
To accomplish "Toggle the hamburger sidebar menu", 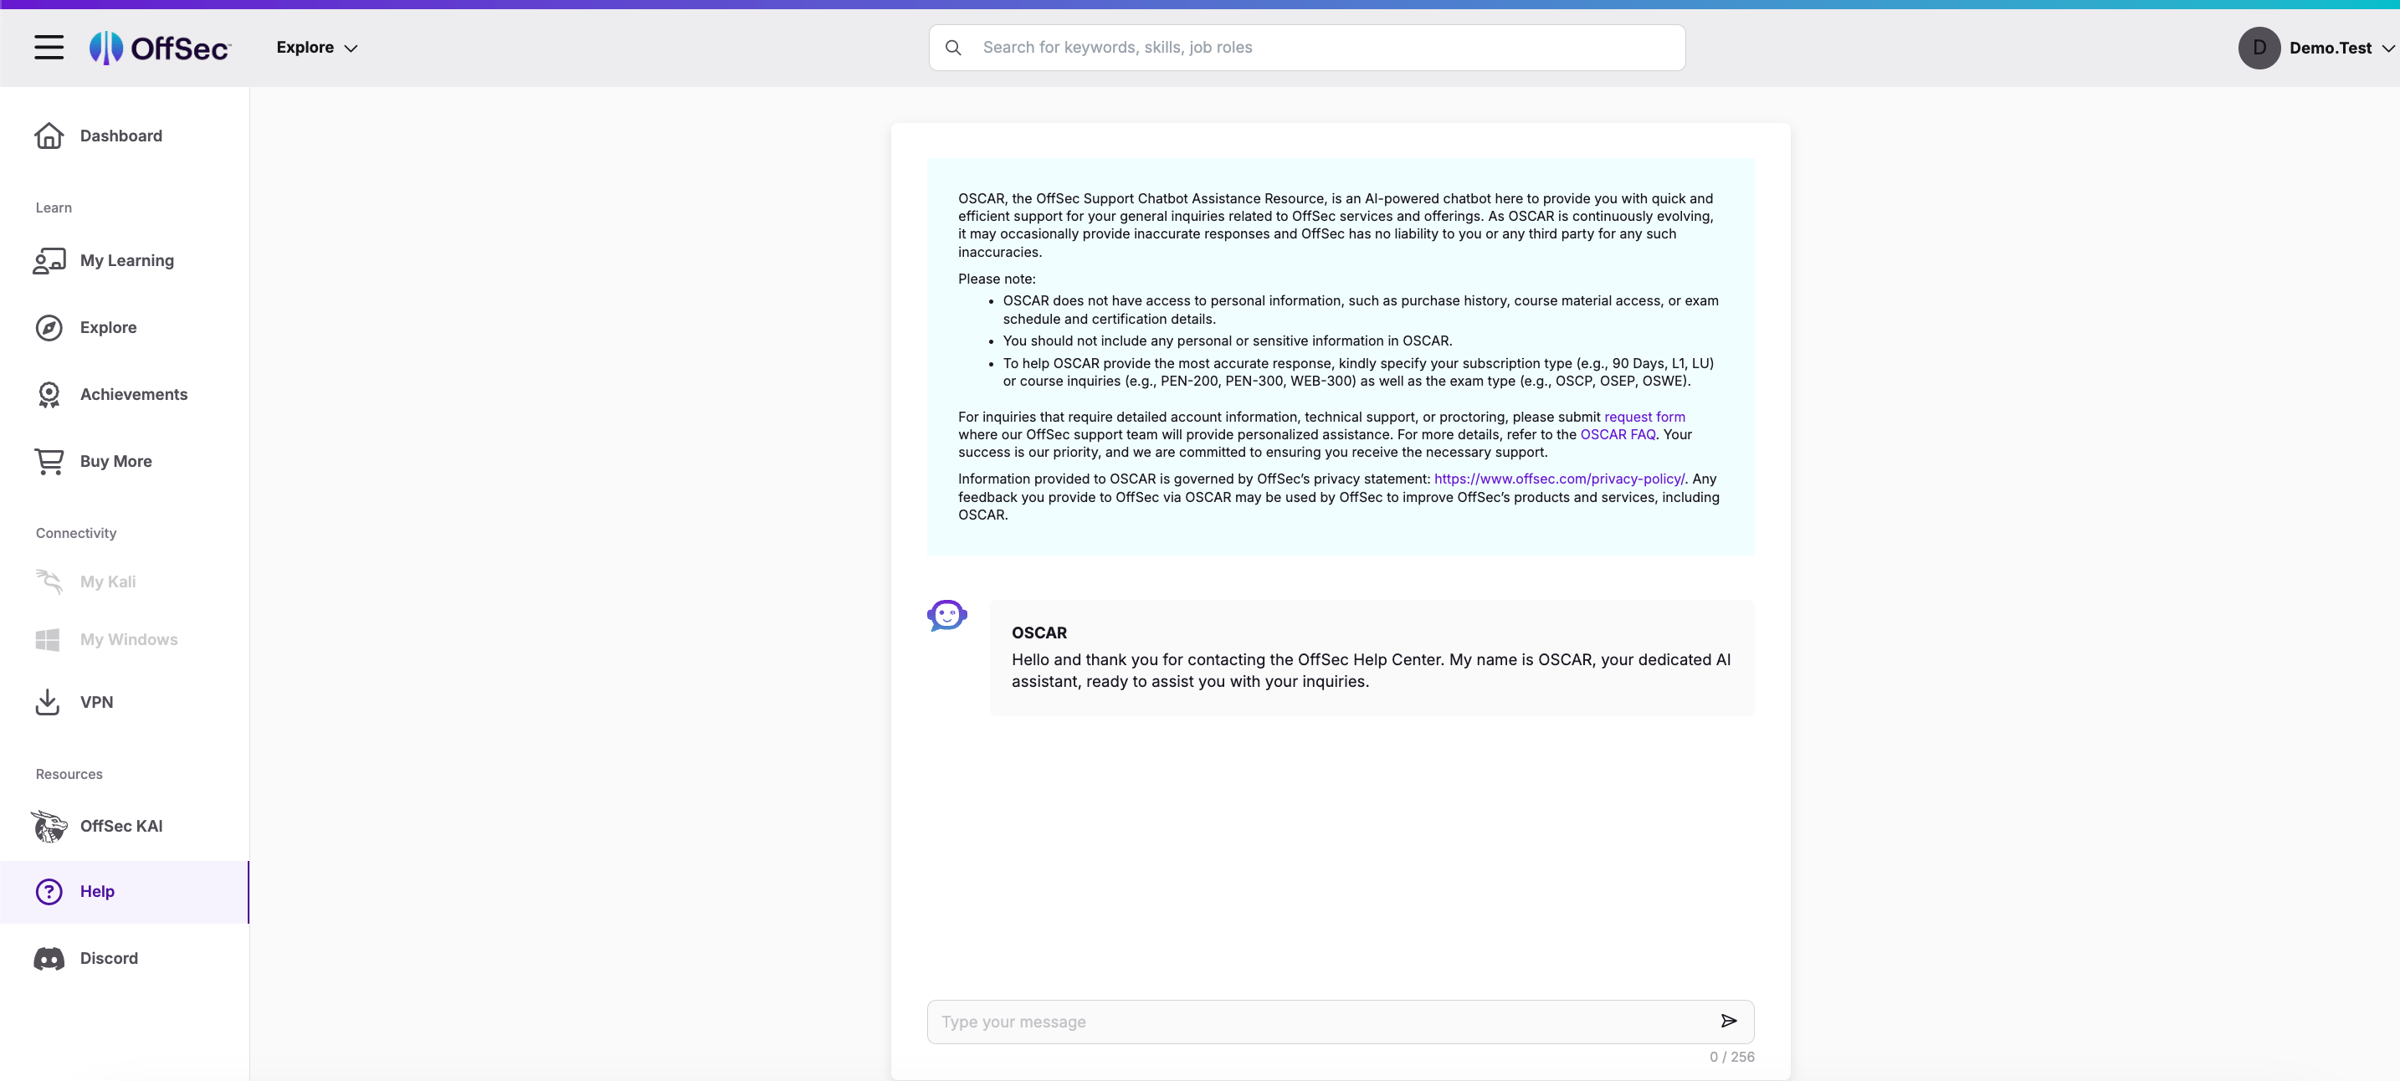I will 49,48.
